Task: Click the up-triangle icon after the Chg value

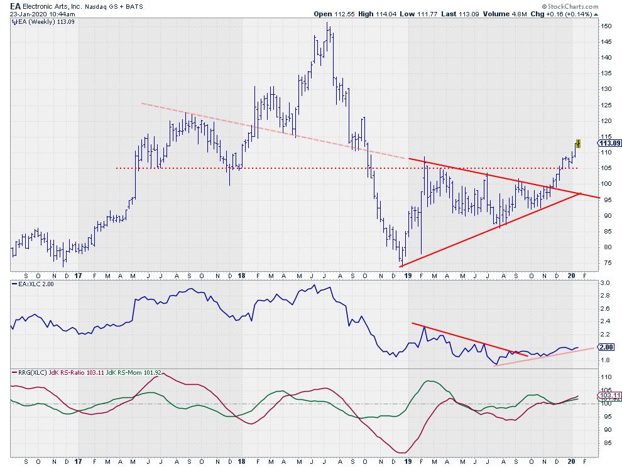Action: point(596,14)
